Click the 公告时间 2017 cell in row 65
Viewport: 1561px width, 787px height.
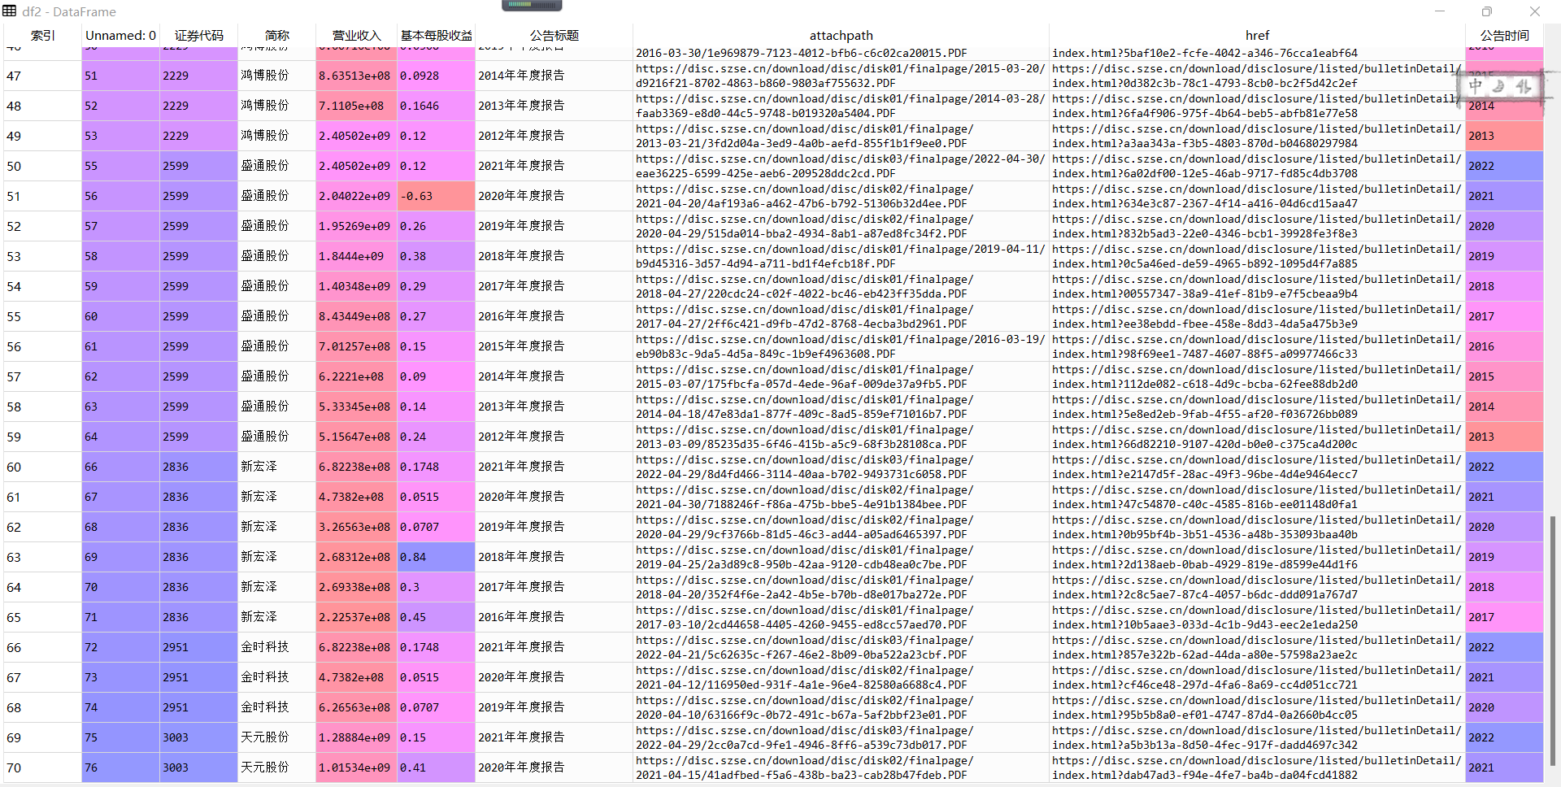point(1504,617)
